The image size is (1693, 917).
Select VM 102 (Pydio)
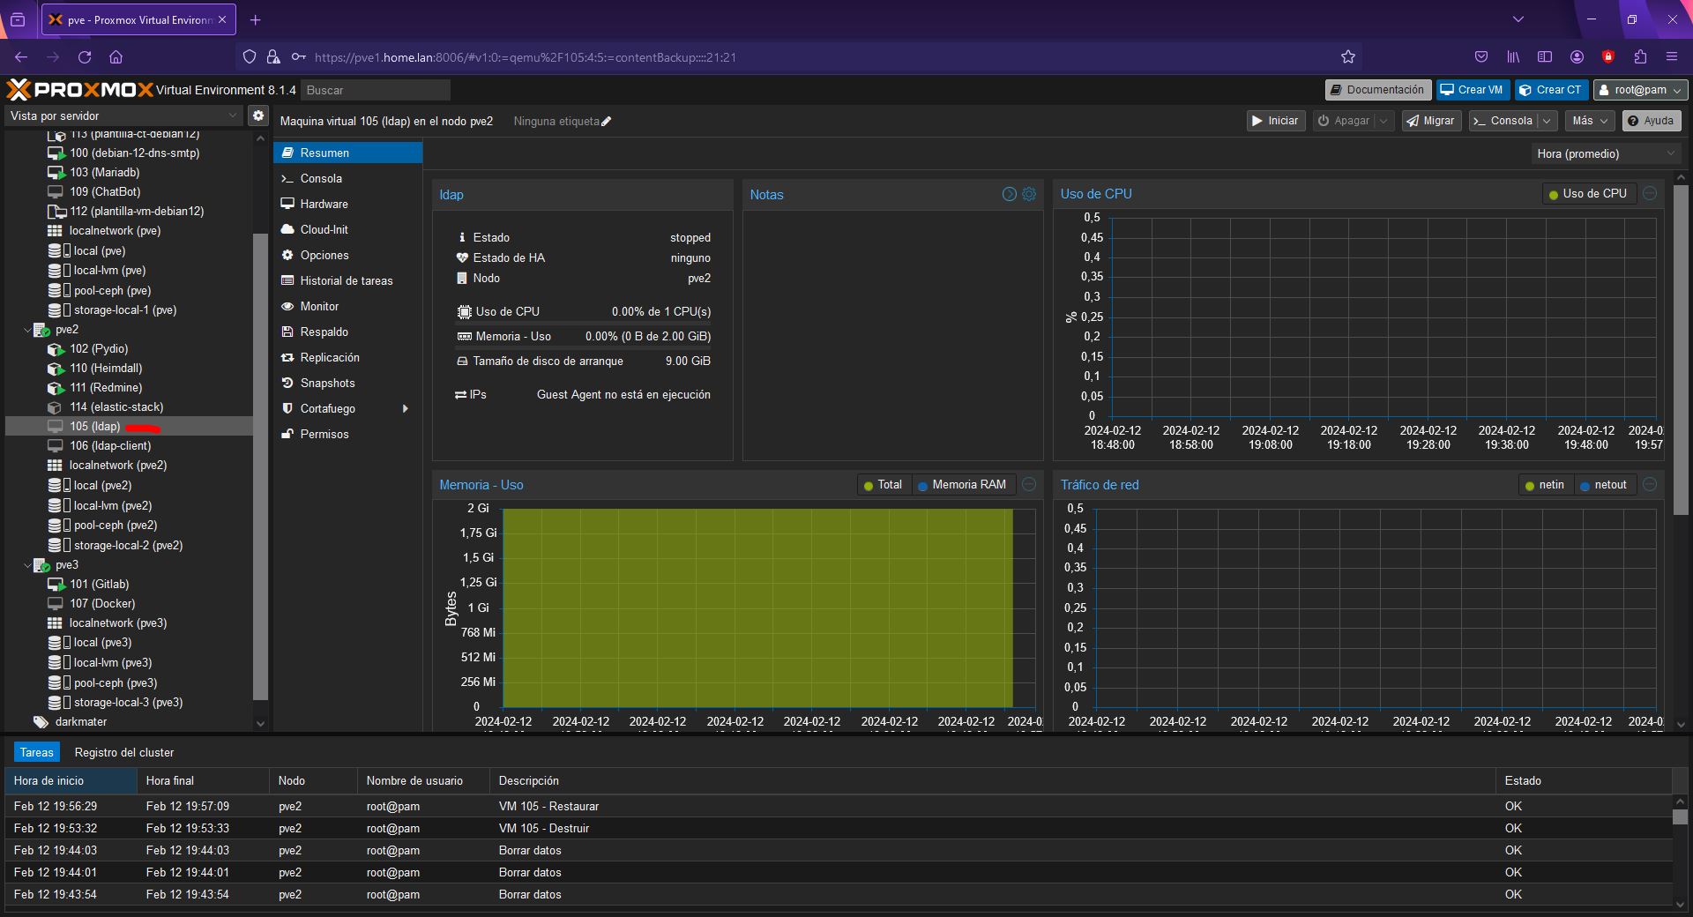pyautogui.click(x=99, y=348)
